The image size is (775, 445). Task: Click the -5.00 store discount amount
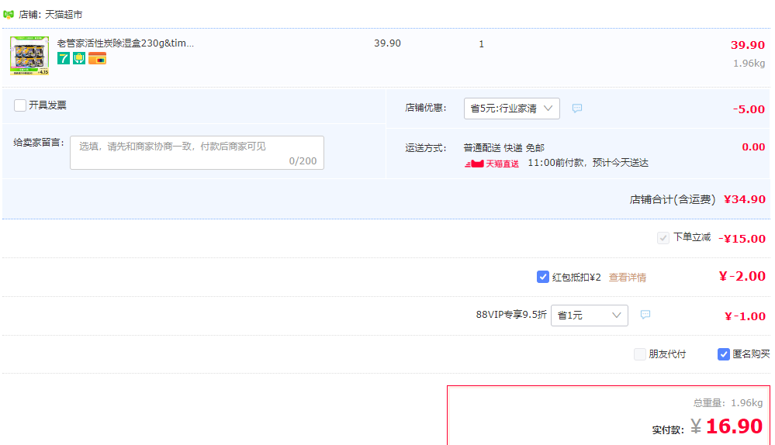[749, 109]
